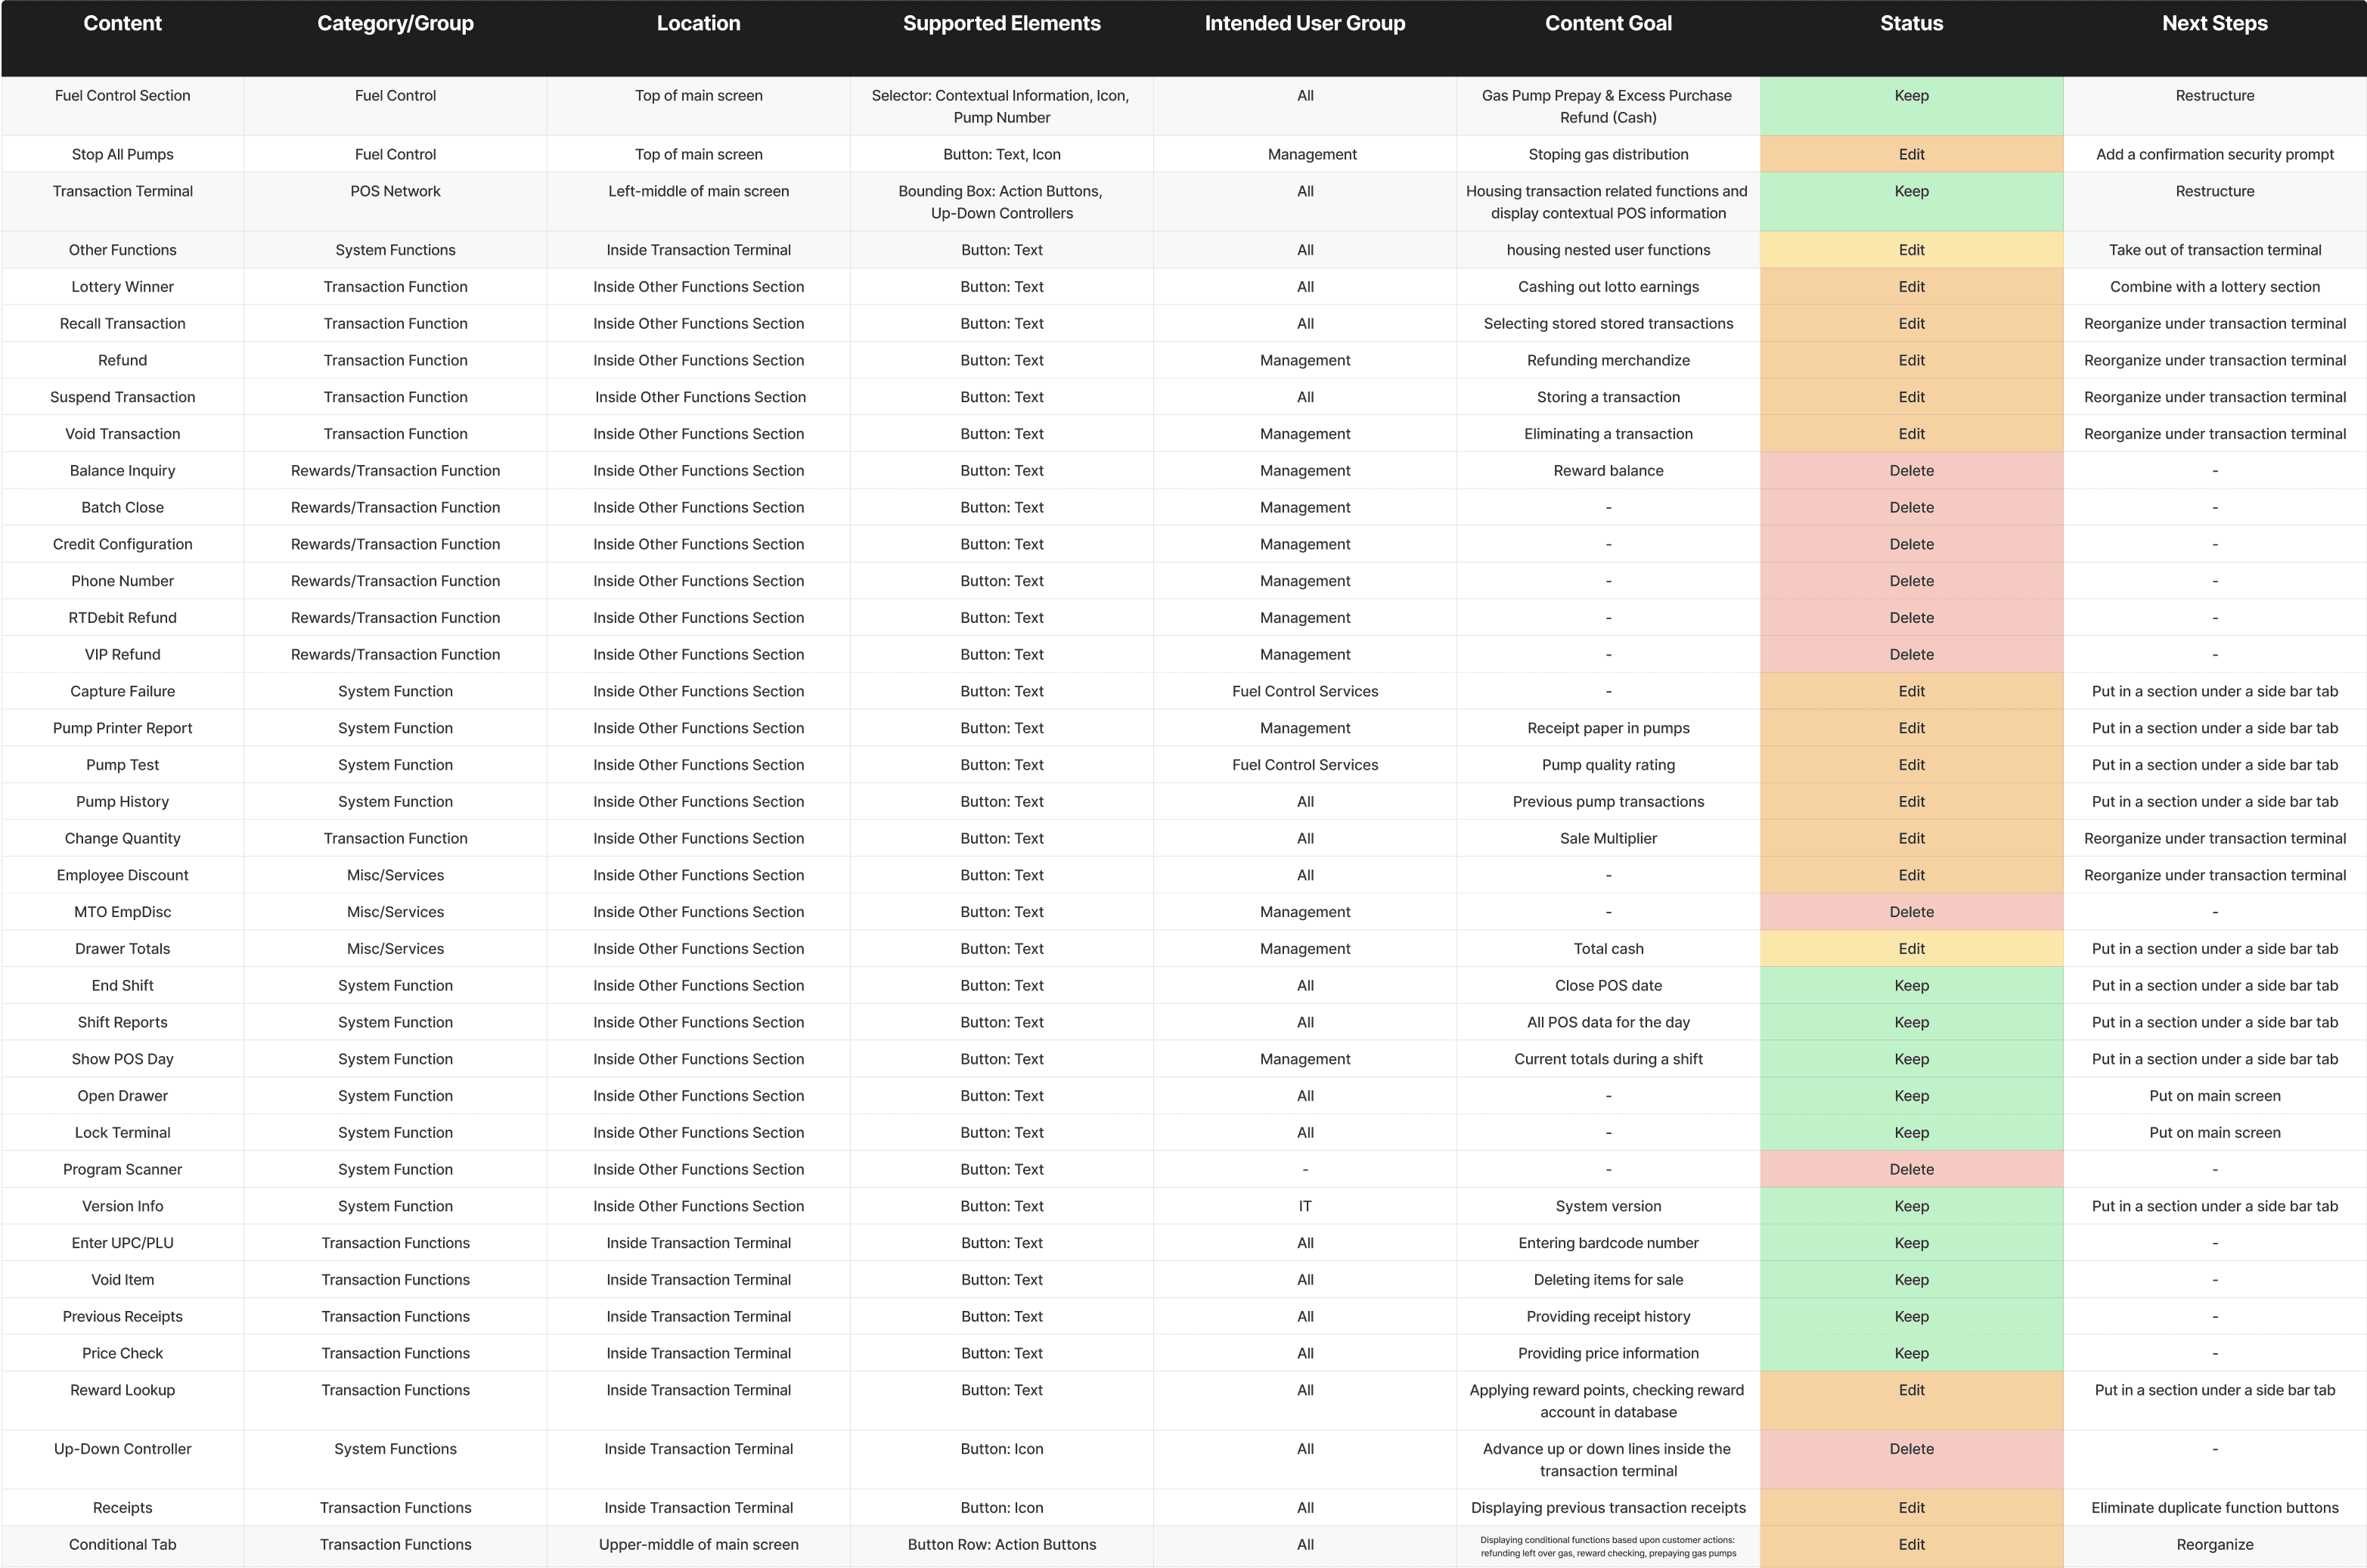Select the Pump Printer Report cell

coord(122,728)
